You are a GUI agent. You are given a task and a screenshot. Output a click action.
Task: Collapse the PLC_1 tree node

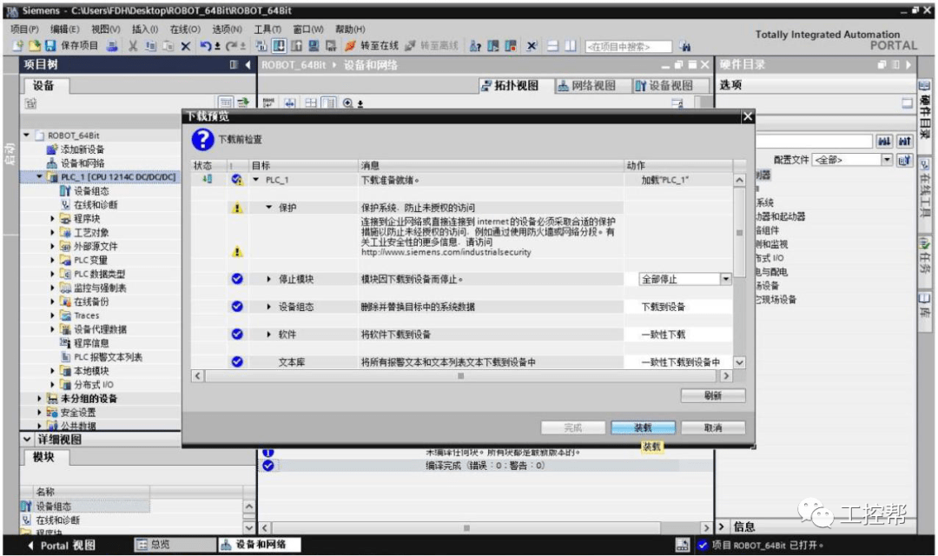click(39, 176)
